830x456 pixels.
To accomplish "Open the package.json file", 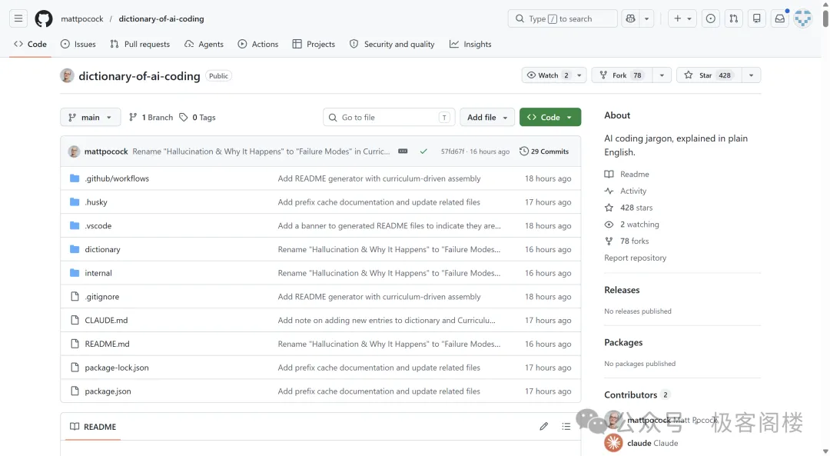I will click(x=108, y=391).
